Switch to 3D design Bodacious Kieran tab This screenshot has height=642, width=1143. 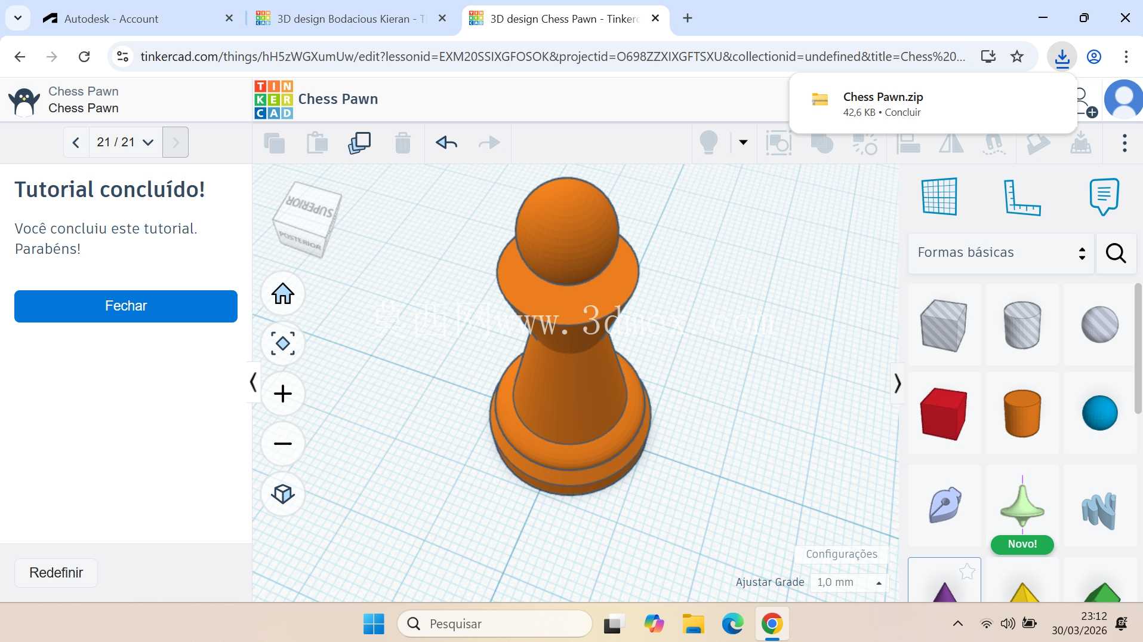(351, 19)
